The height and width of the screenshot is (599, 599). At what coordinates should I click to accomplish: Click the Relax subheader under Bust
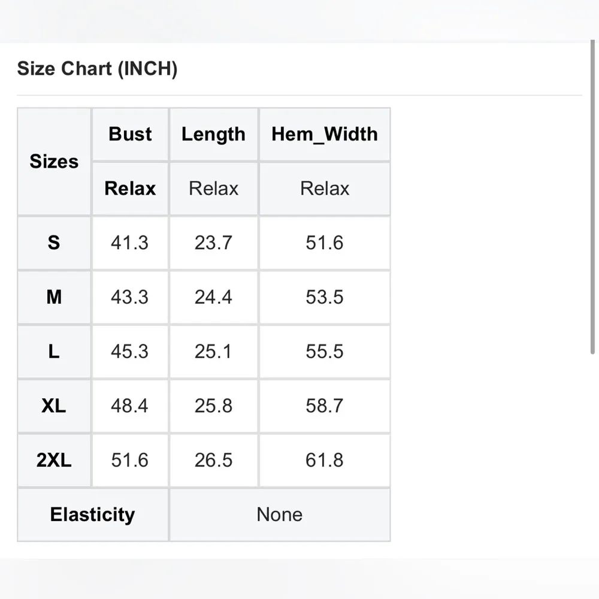(130, 189)
